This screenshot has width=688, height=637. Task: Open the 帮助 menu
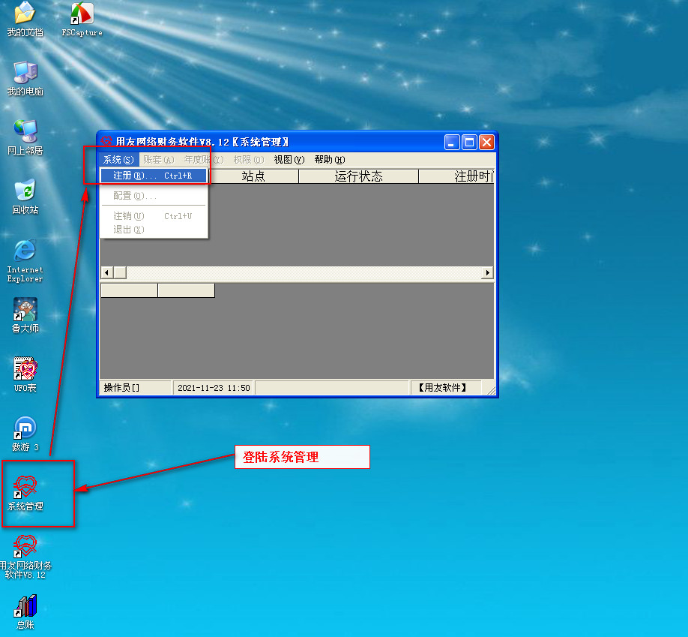pyautogui.click(x=329, y=159)
